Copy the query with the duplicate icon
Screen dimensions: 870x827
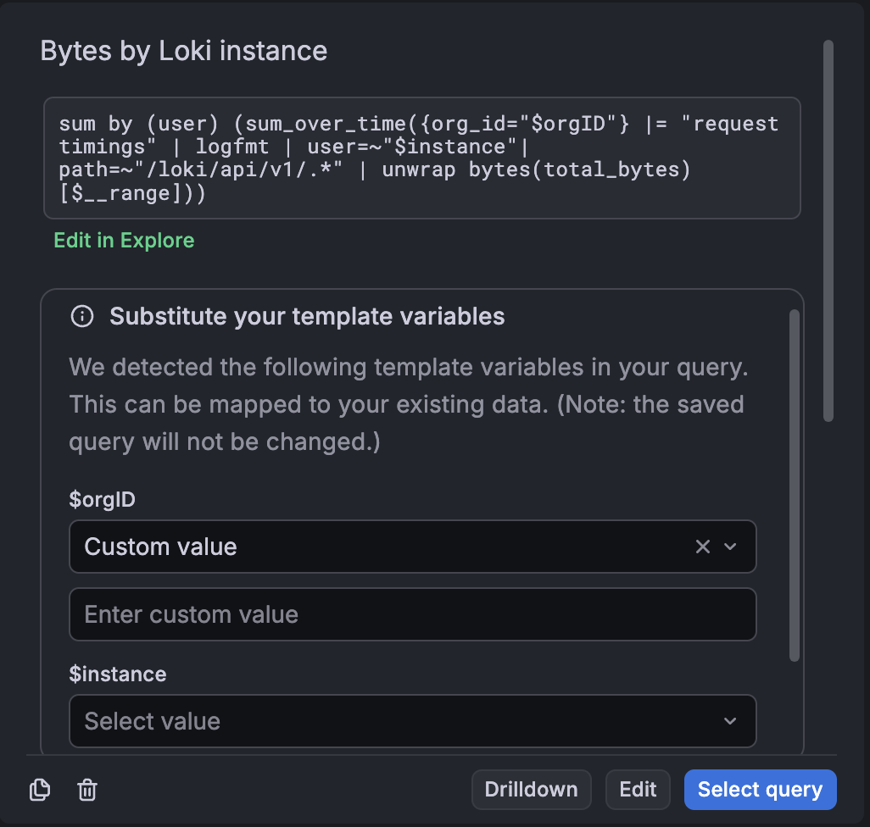click(39, 790)
